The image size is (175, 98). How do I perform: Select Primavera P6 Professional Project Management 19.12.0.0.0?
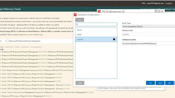(37, 56)
